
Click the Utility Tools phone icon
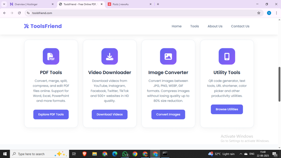pos(227,57)
